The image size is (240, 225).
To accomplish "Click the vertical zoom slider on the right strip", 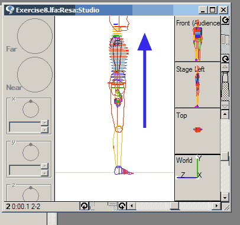I will (x=225, y=77).
